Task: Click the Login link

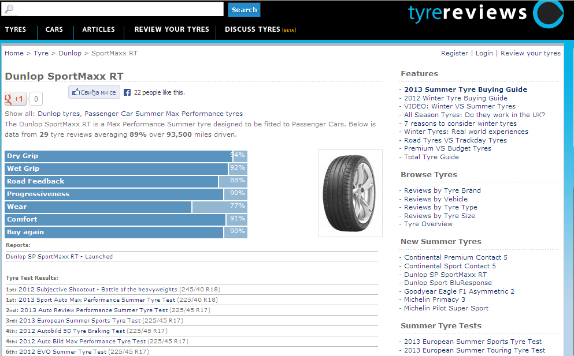Action: [484, 53]
